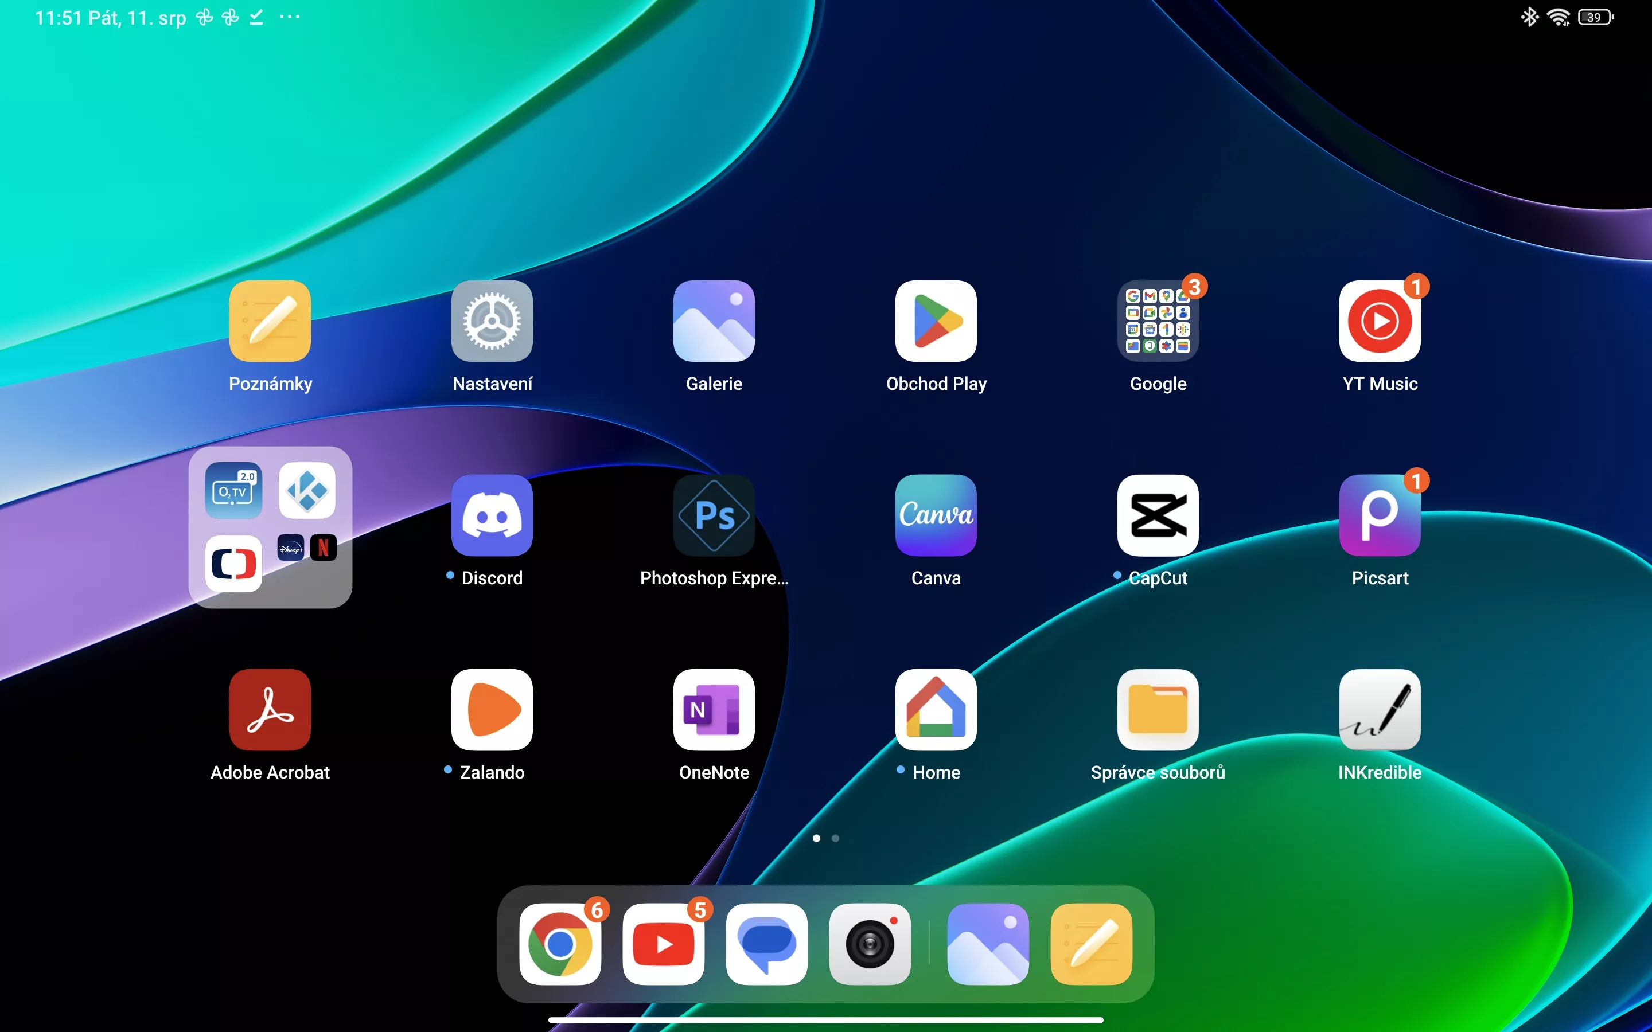This screenshot has height=1032, width=1652.
Task: Tap the Bluetooth icon in status bar
Action: coord(1529,17)
